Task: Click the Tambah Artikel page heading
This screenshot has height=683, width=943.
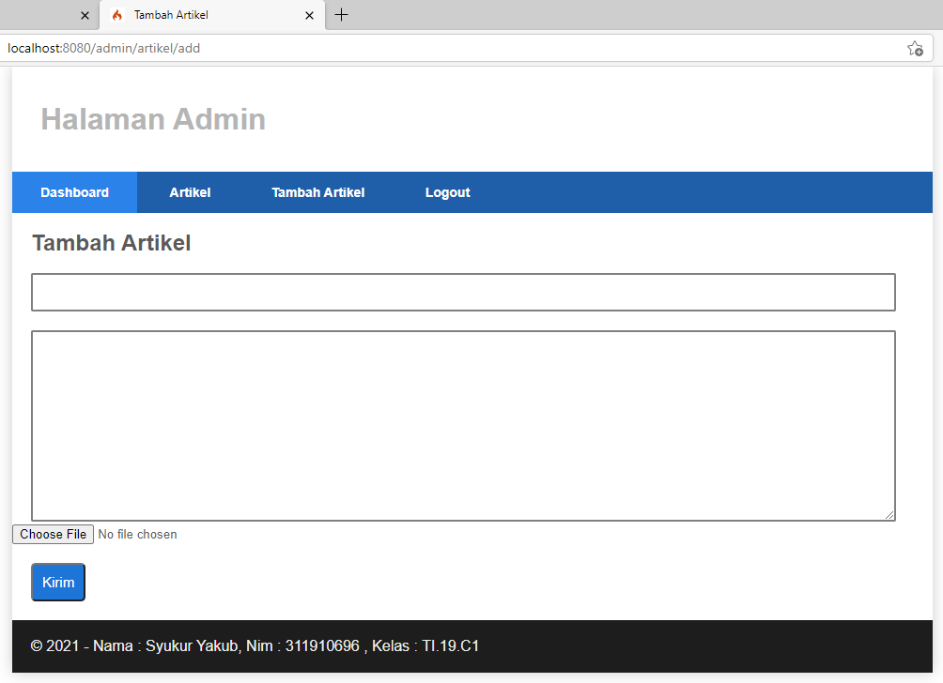Action: (x=111, y=242)
